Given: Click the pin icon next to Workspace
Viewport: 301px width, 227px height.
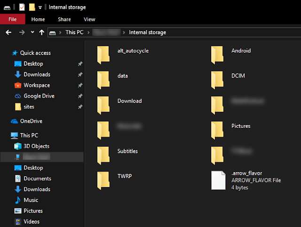Looking at the screenshot, I should (80, 85).
